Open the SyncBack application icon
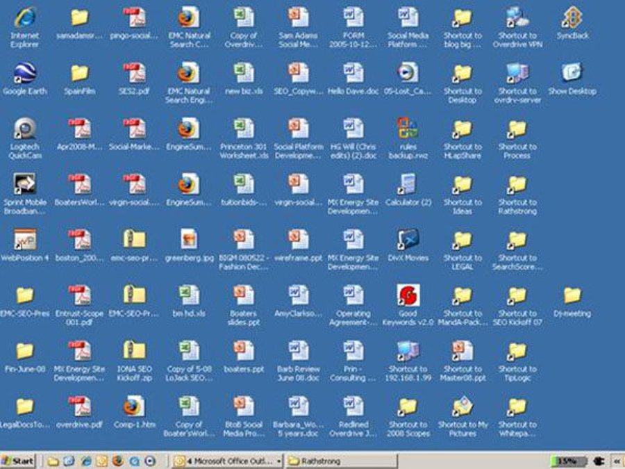Image resolution: width=625 pixels, height=469 pixels. point(572,18)
